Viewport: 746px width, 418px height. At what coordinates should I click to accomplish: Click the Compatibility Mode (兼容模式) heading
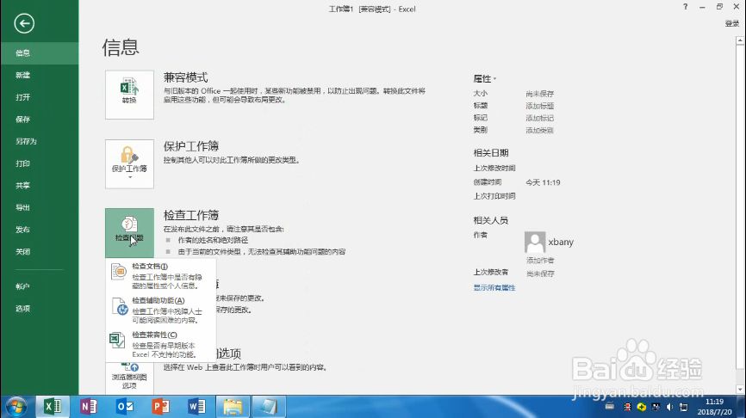pos(185,77)
